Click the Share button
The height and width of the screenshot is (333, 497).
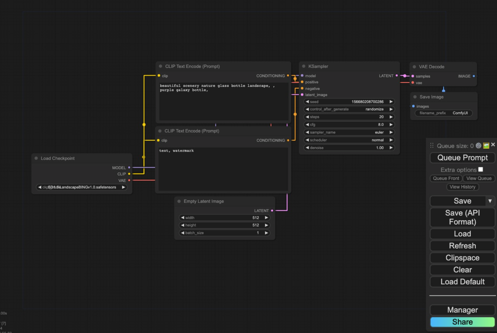coord(462,322)
